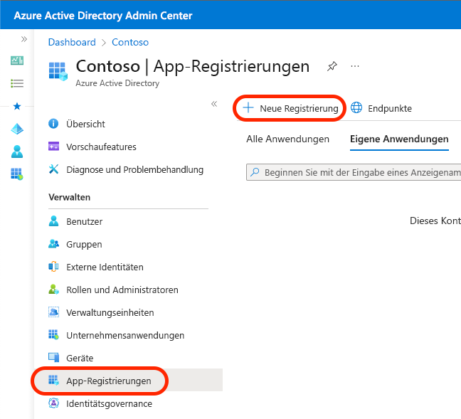
Task: Click the Übersicht info icon
Action: coord(53,124)
